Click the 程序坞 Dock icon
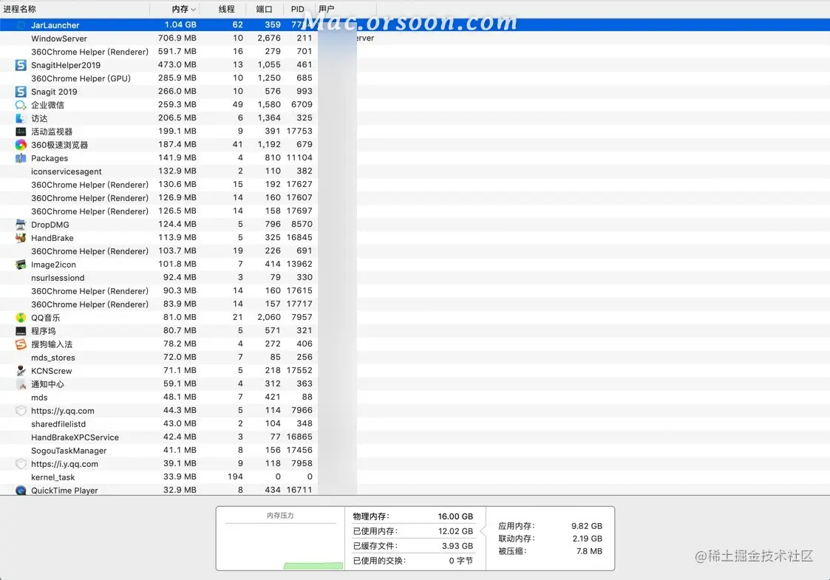This screenshot has width=830, height=580. [x=21, y=331]
